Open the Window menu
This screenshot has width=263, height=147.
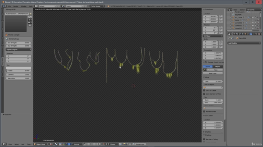[x=24, y=6]
